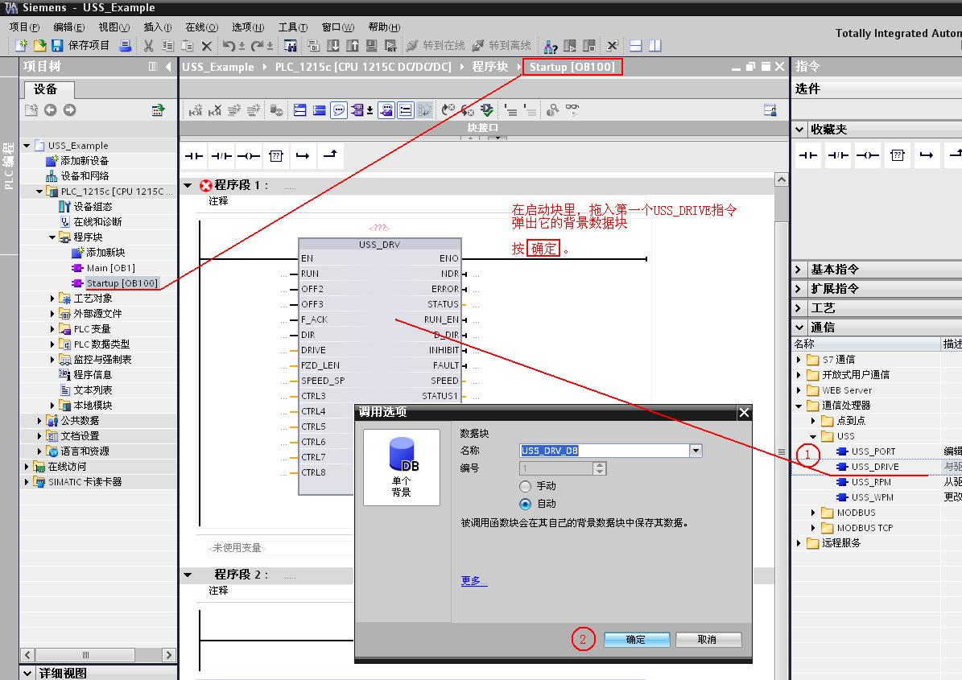Viewport: 962px width, 680px height.
Task: Expand the 工艺对象 tree node
Action: pos(52,299)
